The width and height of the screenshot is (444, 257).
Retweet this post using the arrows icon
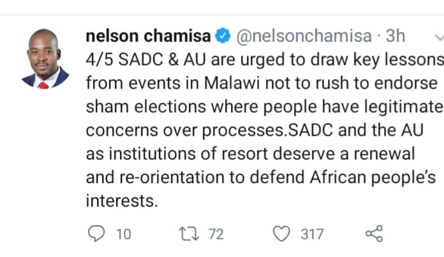pos(189,234)
